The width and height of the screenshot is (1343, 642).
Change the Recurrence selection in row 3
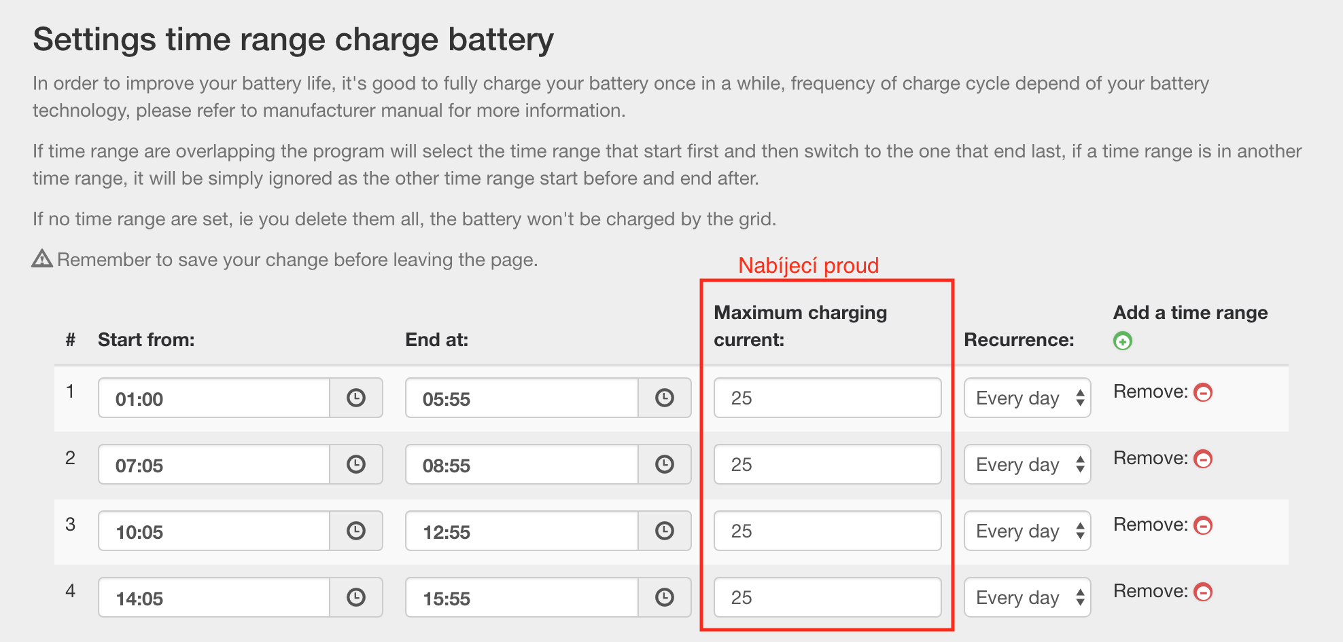pyautogui.click(x=1027, y=531)
